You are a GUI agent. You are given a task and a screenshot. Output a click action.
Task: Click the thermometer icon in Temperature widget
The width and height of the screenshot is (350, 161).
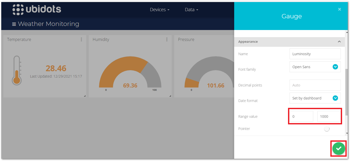pyautogui.click(x=17, y=70)
